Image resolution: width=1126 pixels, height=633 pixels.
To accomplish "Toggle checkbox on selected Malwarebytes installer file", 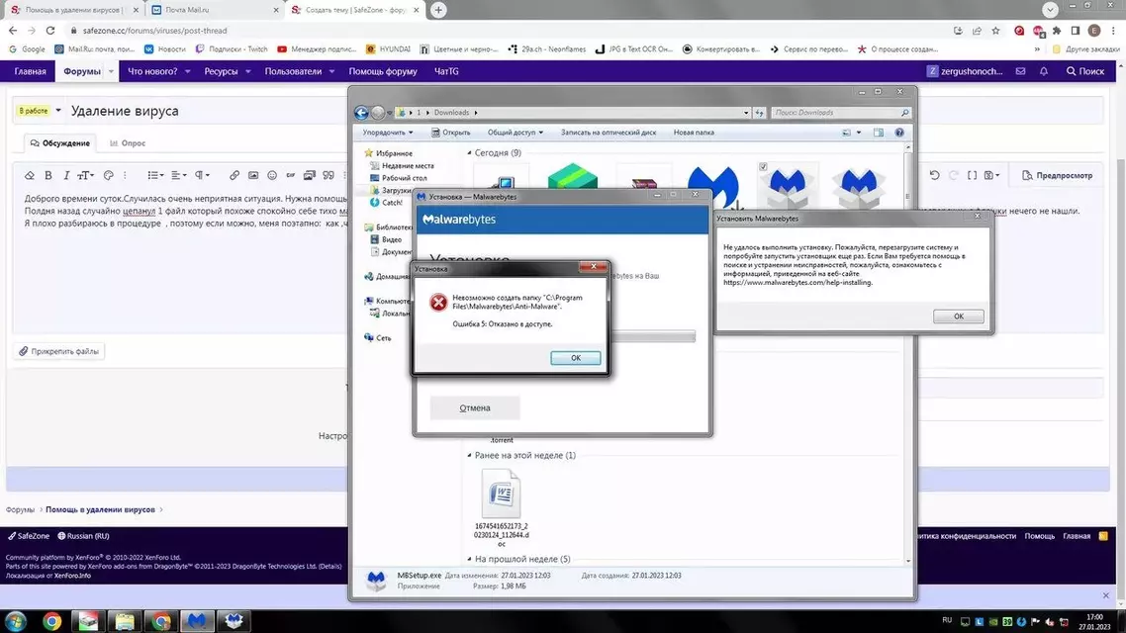I will pyautogui.click(x=763, y=166).
